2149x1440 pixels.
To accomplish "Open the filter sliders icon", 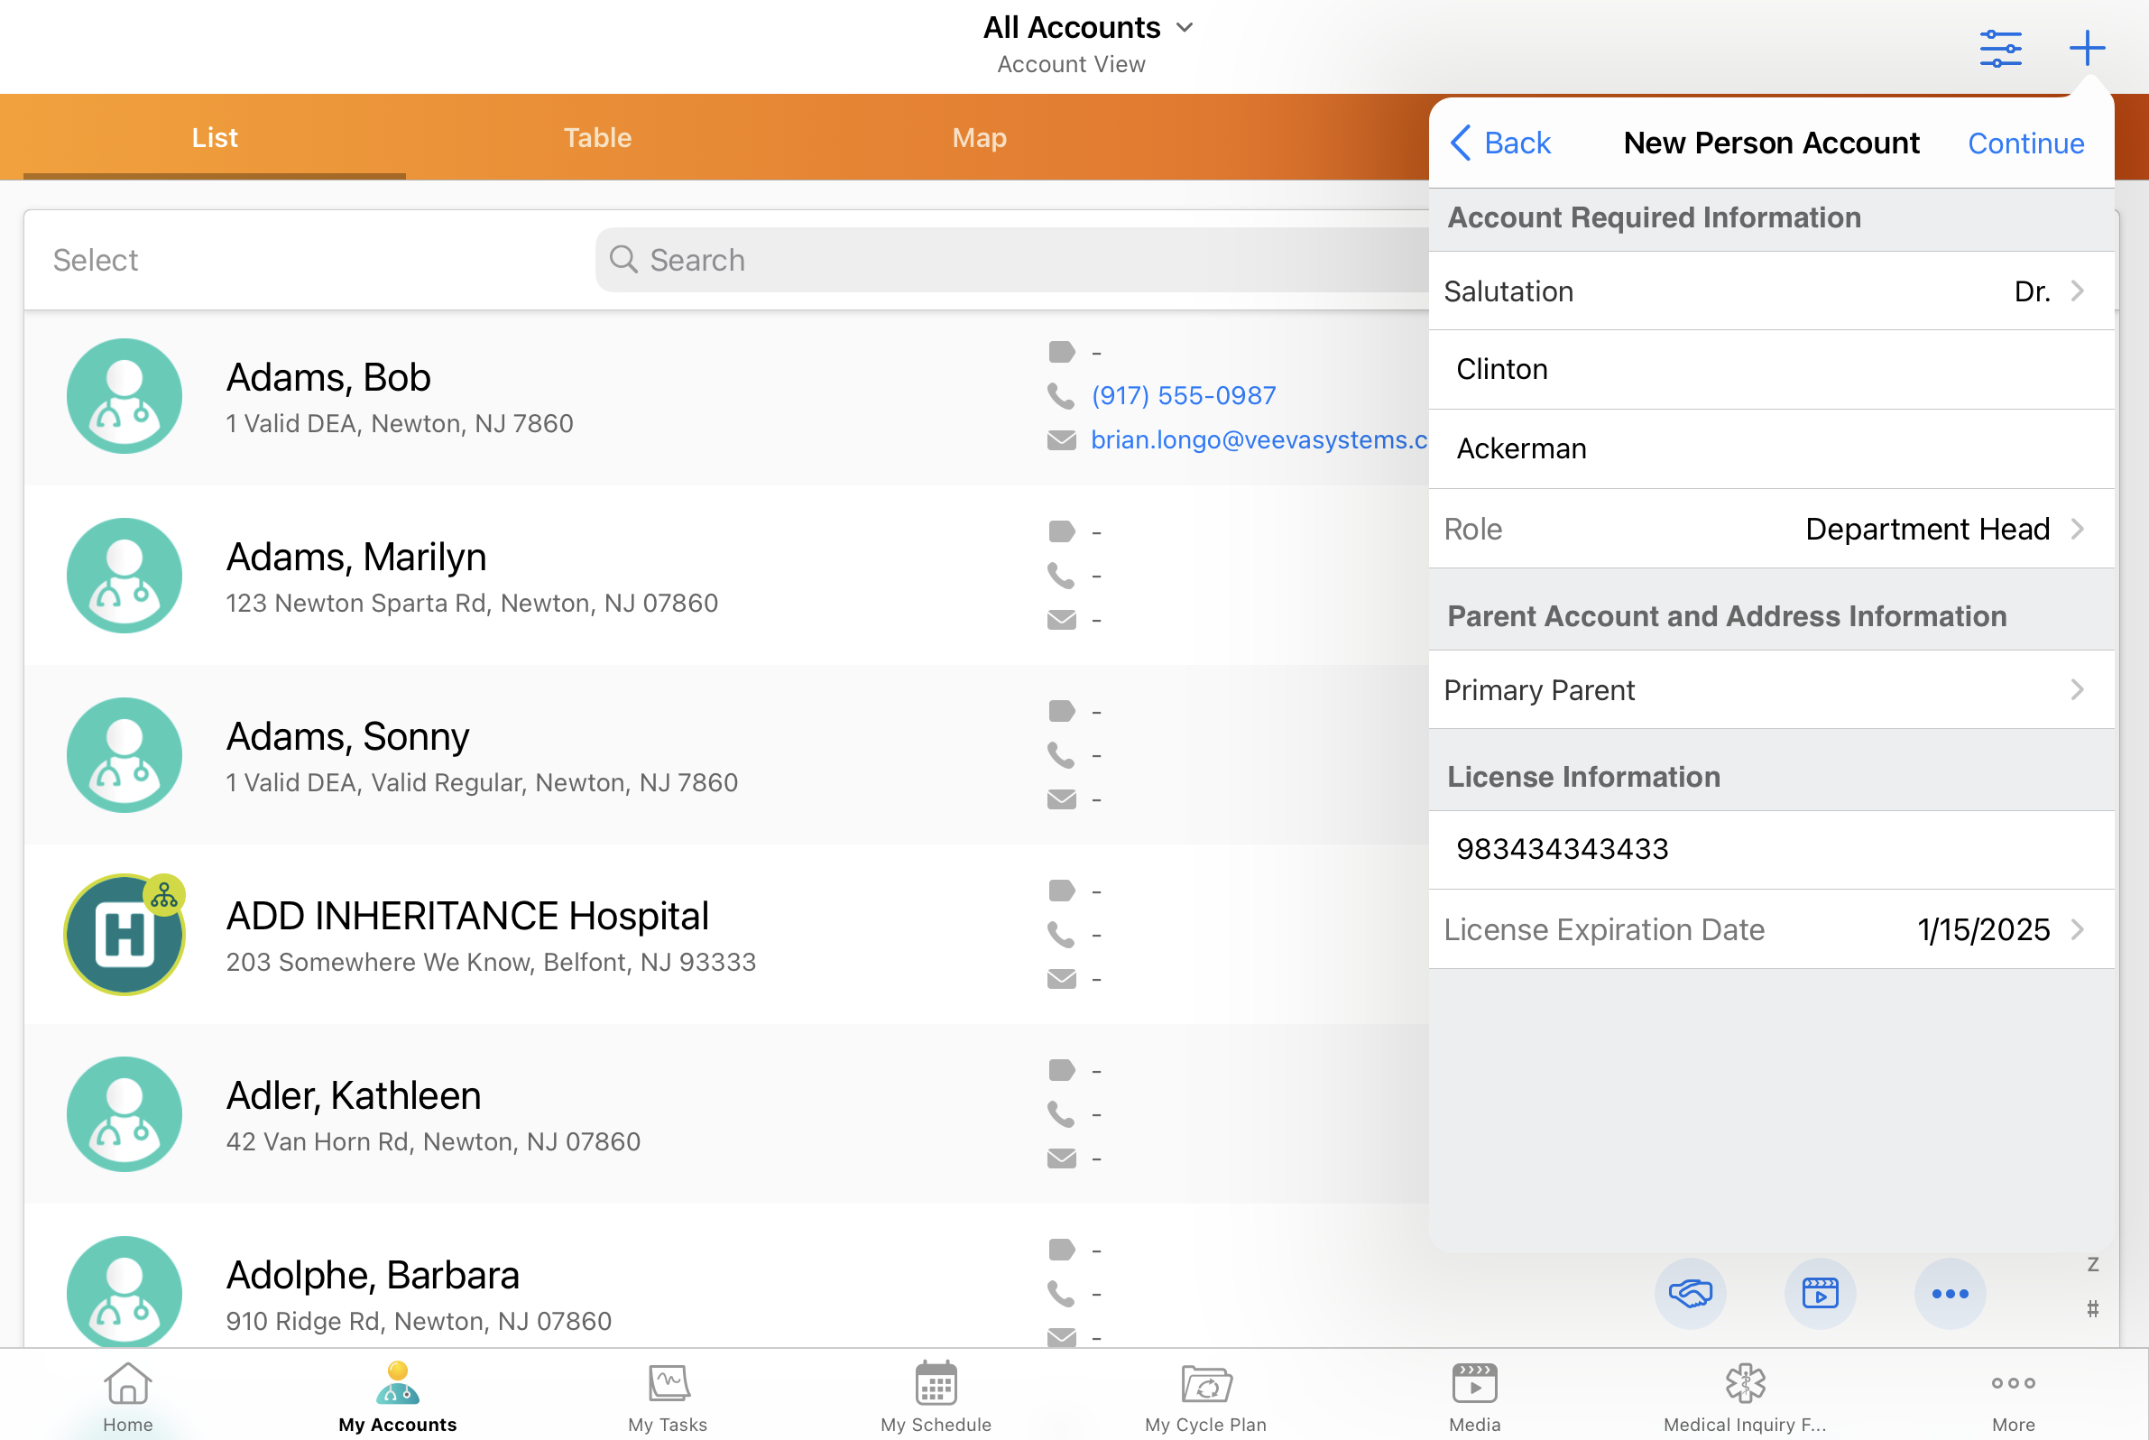I will [x=1999, y=48].
